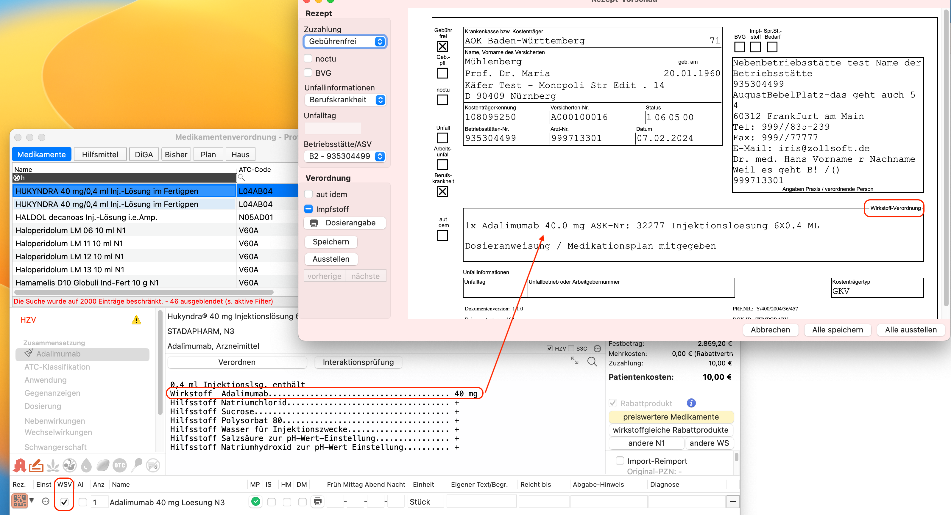Toggle the OTC filter icon
The width and height of the screenshot is (951, 515).
120,465
